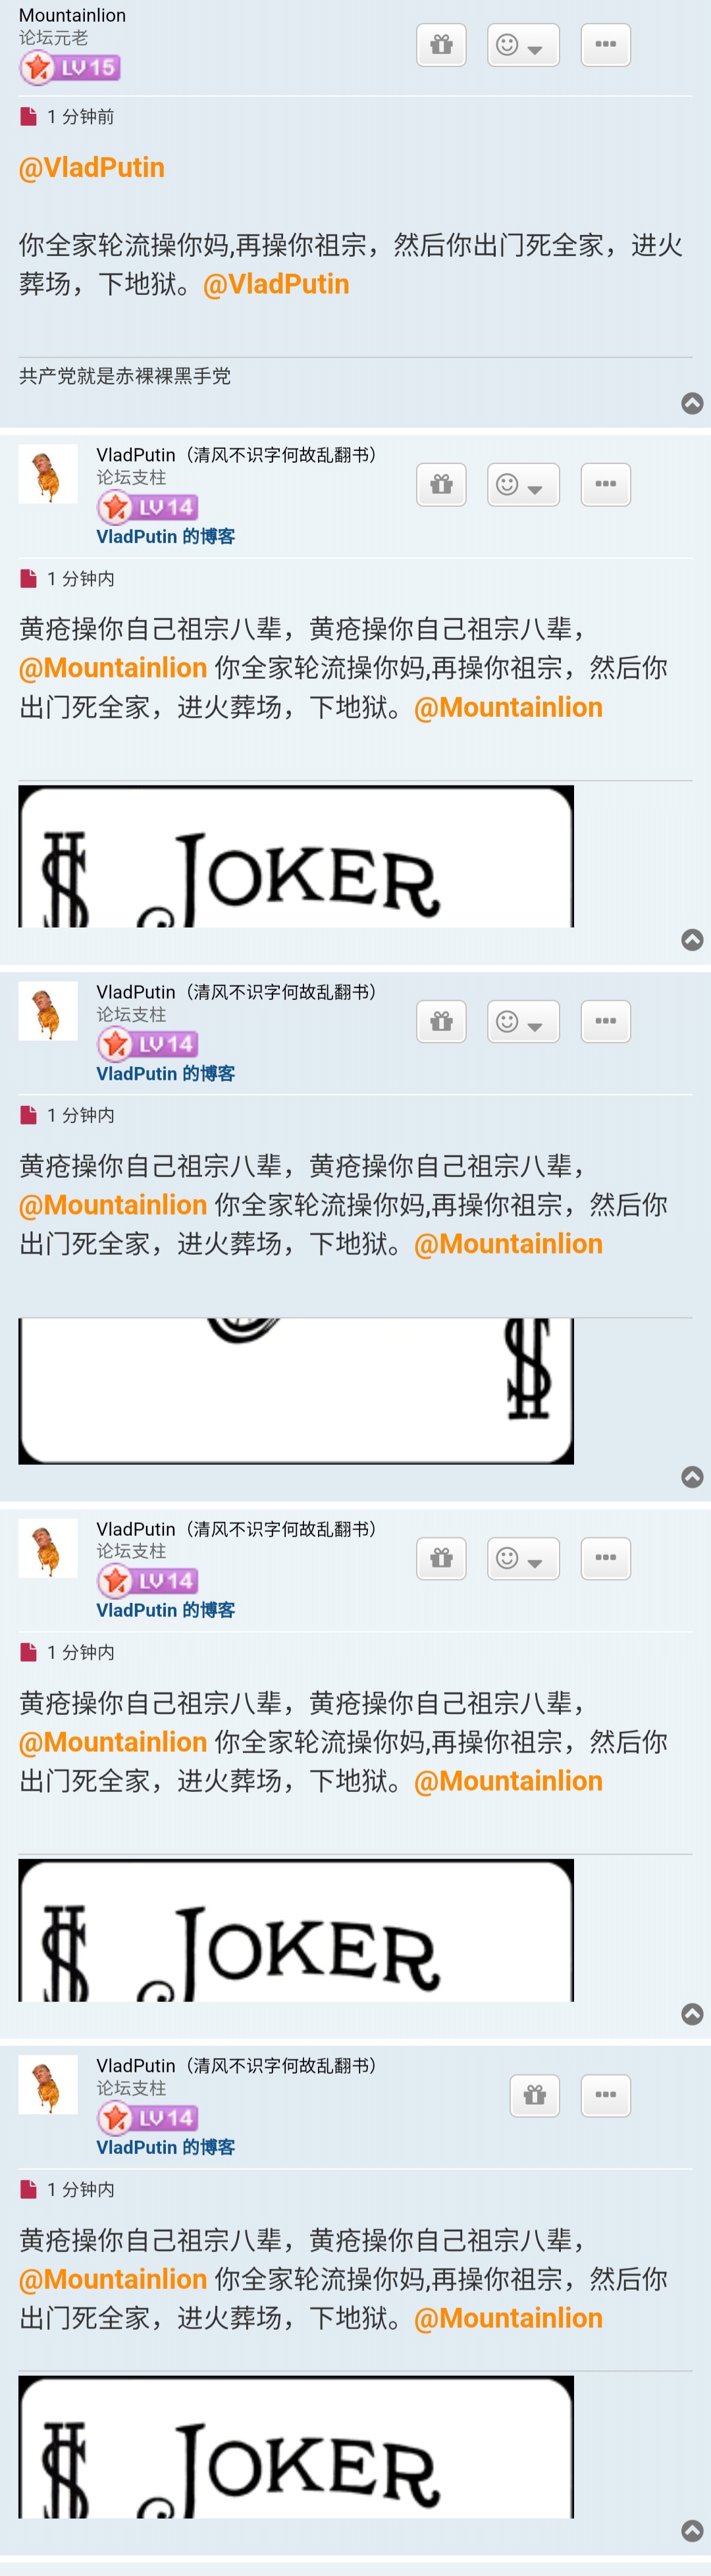711x2576 pixels.
Task: Open the three-dots menu on the last VladPutin post
Action: click(x=606, y=2095)
